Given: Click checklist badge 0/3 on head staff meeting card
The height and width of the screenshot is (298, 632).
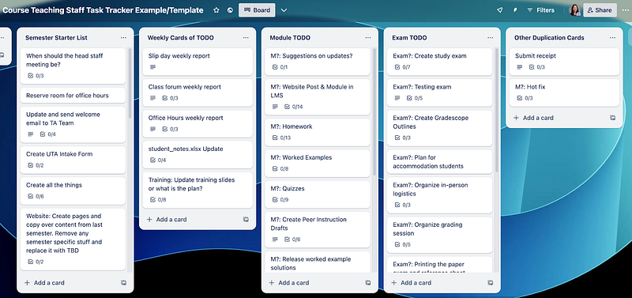Looking at the screenshot, I should click(36, 75).
